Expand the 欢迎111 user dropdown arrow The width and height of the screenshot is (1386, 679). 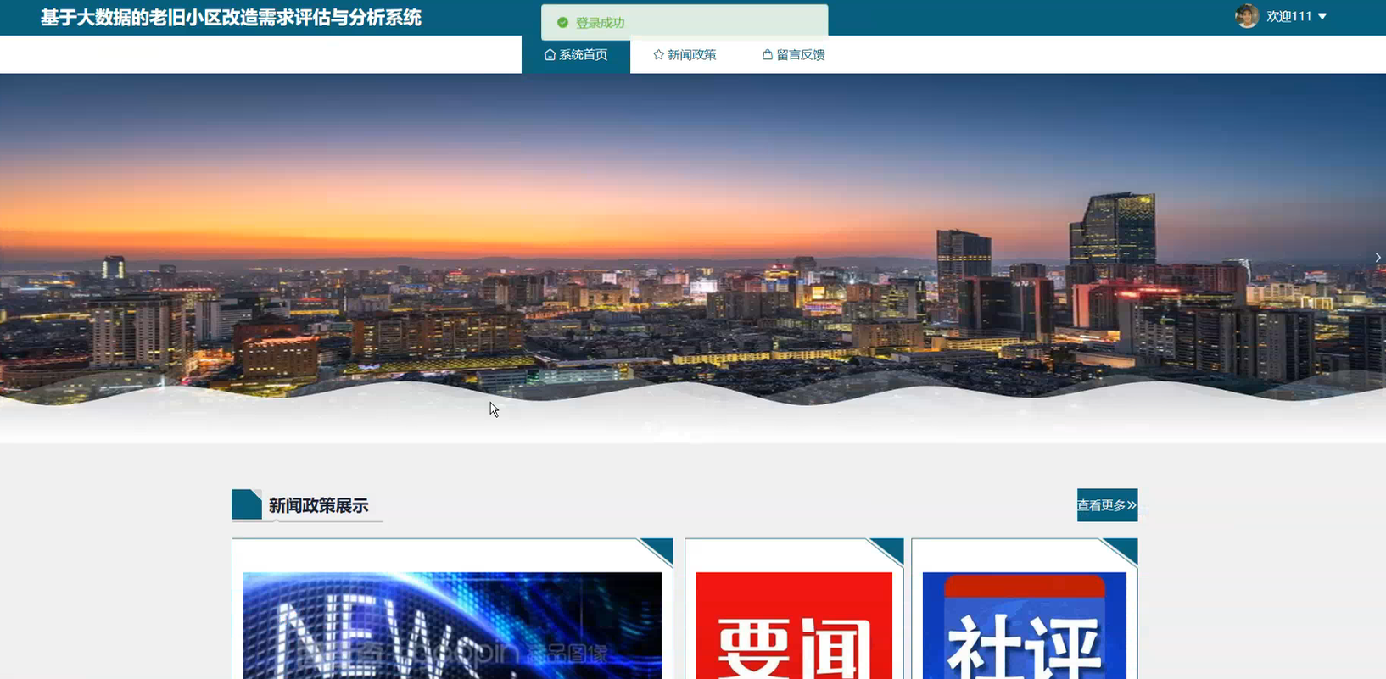coord(1322,17)
